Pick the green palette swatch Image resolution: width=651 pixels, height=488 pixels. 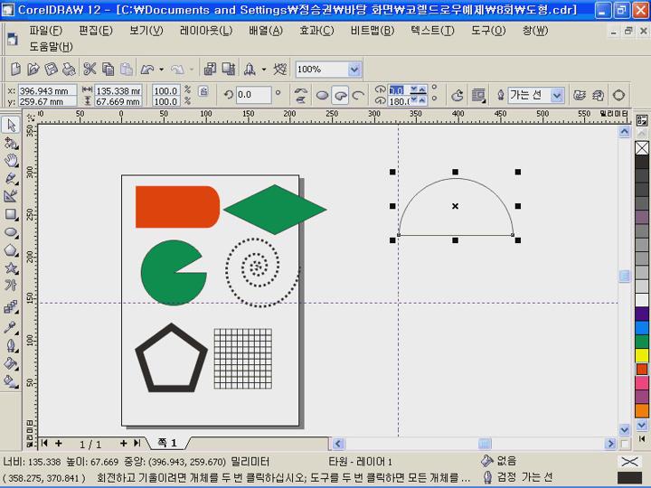tap(642, 341)
